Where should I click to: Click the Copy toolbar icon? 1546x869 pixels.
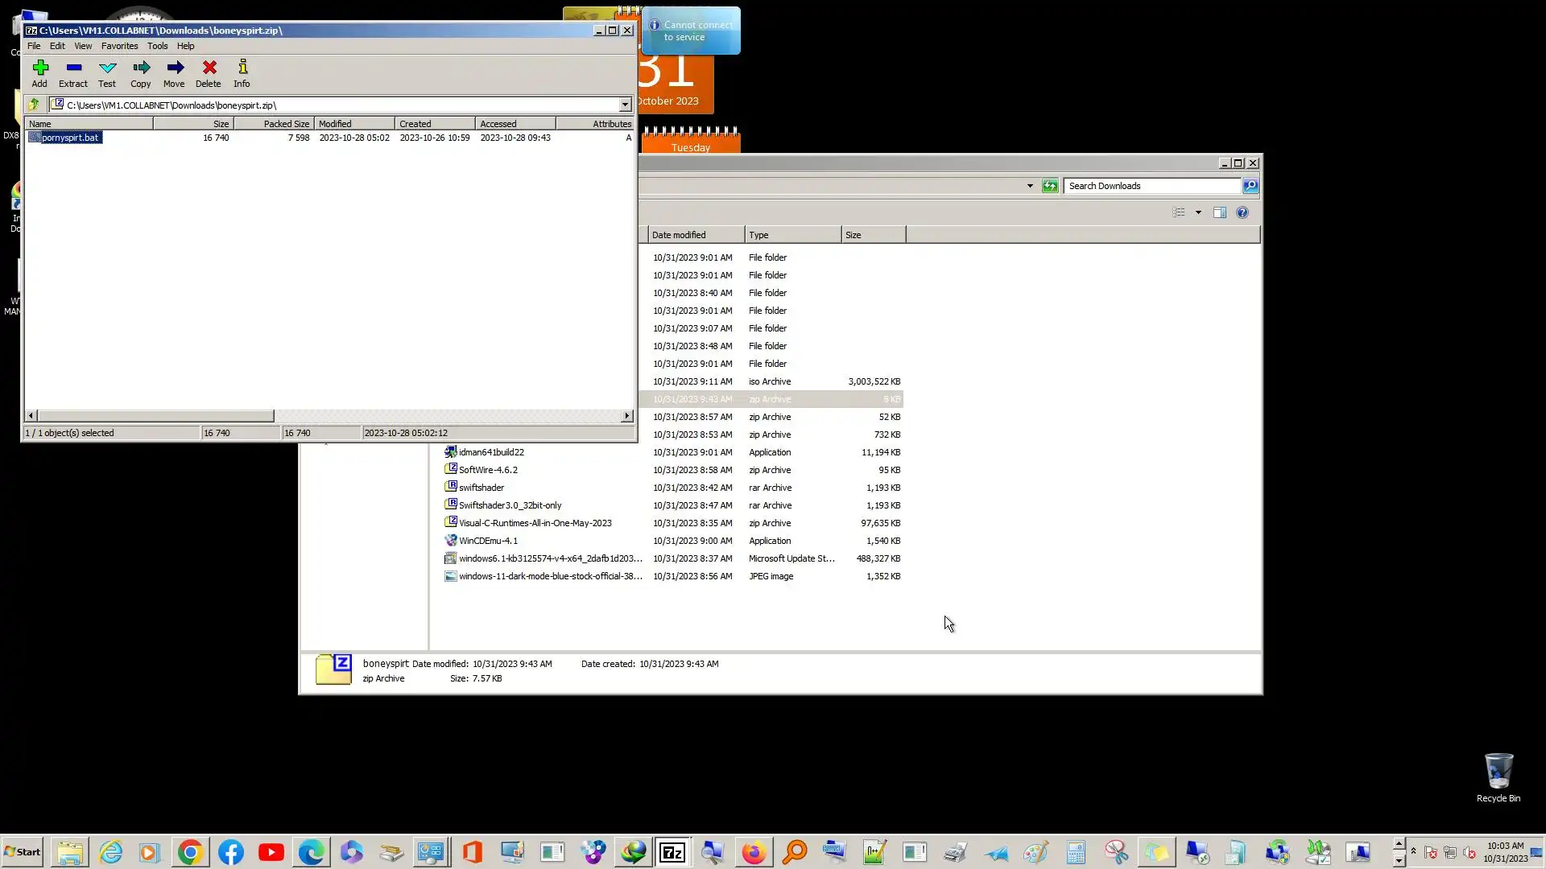click(141, 72)
